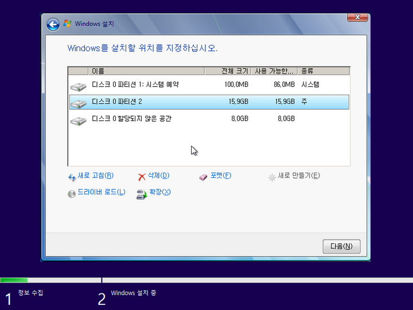Extend partition with 확장(X) link
The image size is (413, 310).
(x=160, y=192)
